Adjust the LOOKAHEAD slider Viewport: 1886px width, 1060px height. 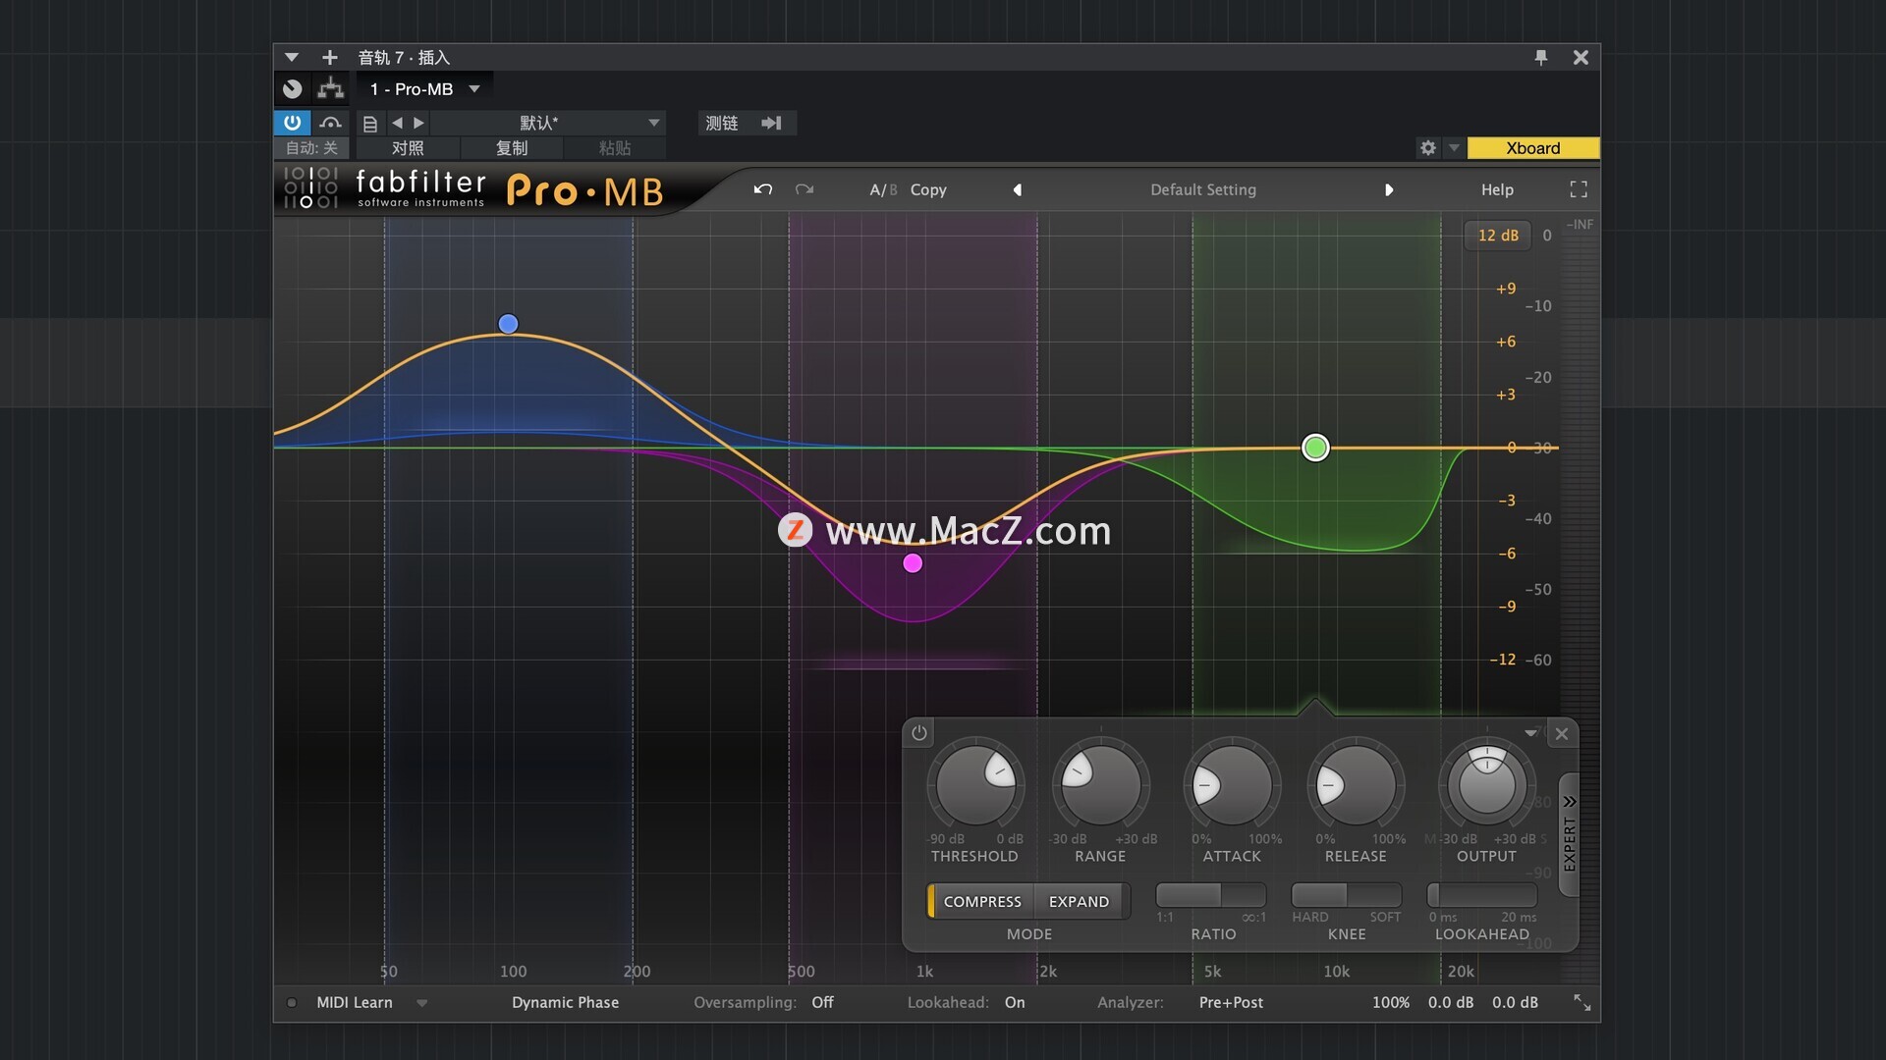(x=1482, y=895)
